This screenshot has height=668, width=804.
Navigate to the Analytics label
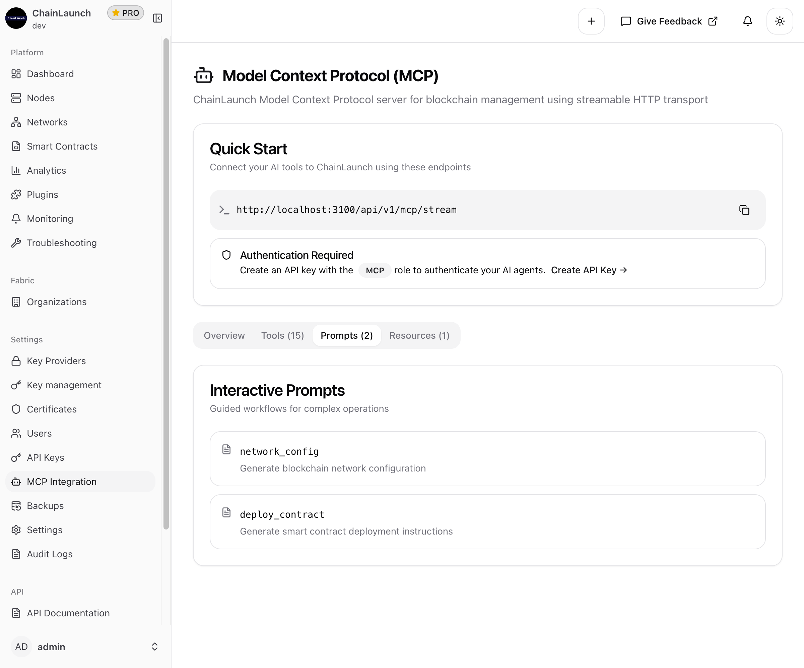click(x=46, y=171)
